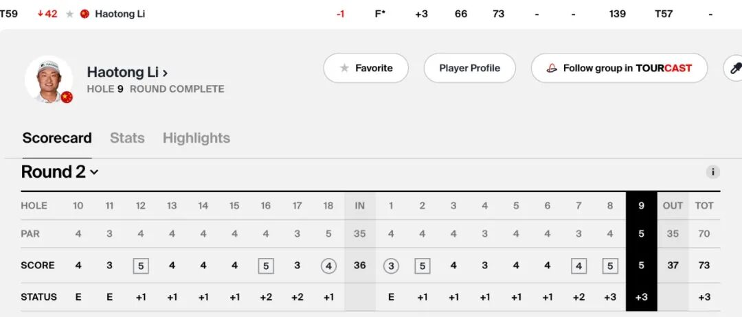
Task: Click the squared bogey score on hole 12
Action: coord(141,266)
